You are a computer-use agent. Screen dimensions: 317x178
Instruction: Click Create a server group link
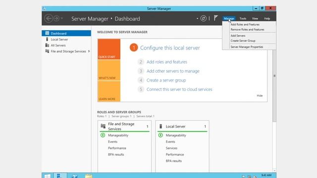(166, 80)
